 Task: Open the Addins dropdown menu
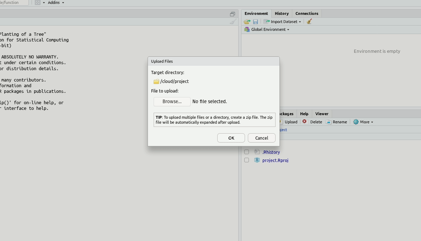click(56, 2)
